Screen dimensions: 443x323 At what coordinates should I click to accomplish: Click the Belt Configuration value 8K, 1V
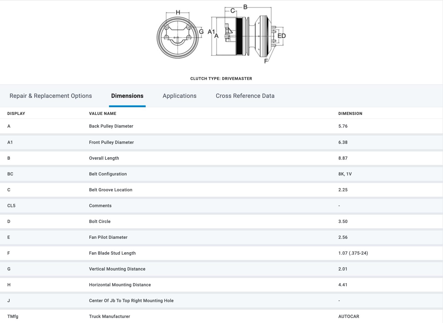(x=345, y=174)
